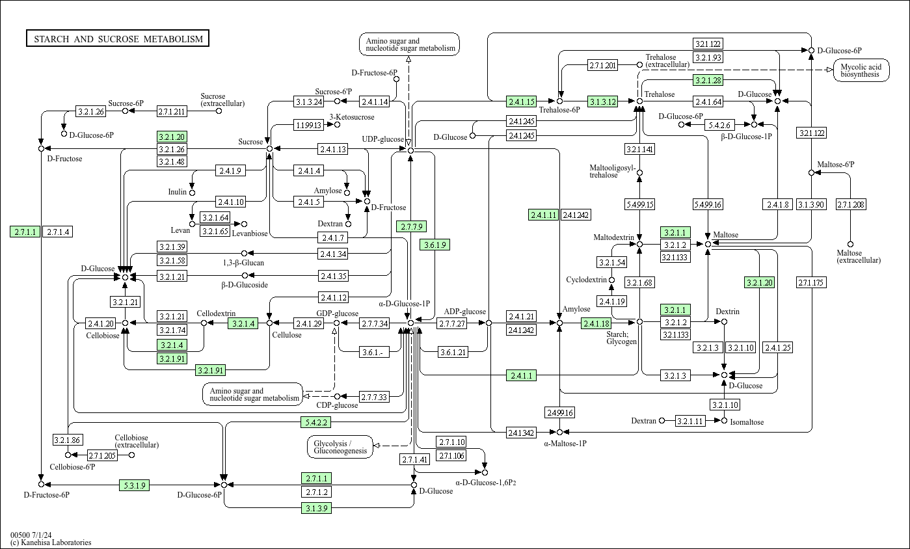Click the green 2.7.7.9 box below UDP-glucose
The height and width of the screenshot is (549, 910).
click(412, 227)
